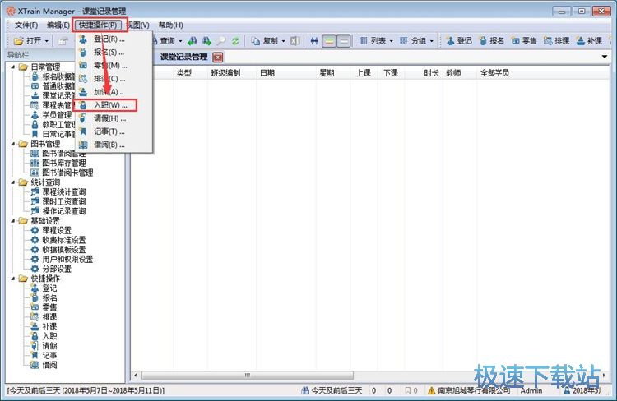
Task: Collapse the 基础设置 tree folder
Action: click(x=13, y=221)
